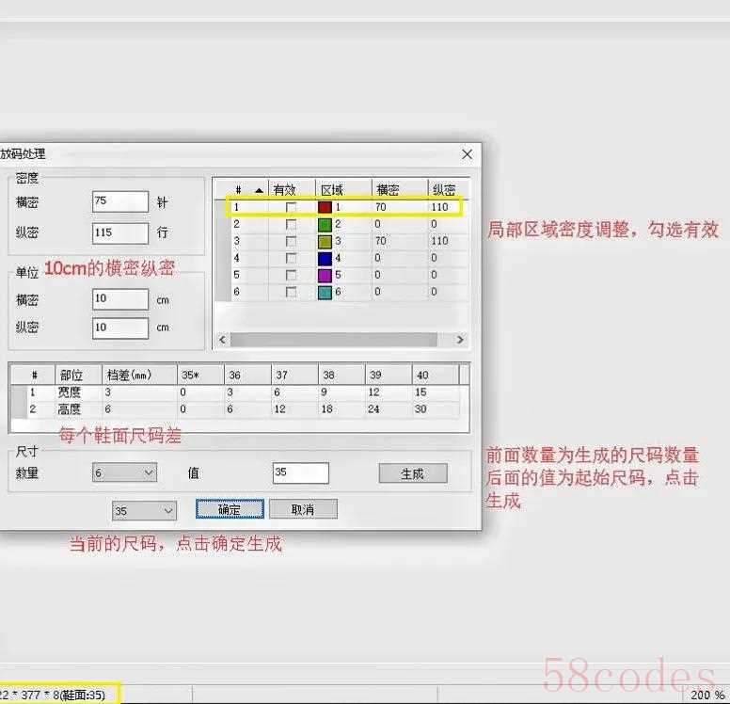Click the 生成 button

[x=412, y=473]
